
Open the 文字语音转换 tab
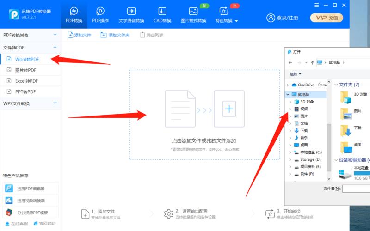click(131, 15)
